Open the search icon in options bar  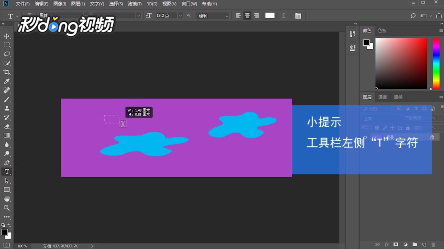click(x=413, y=16)
